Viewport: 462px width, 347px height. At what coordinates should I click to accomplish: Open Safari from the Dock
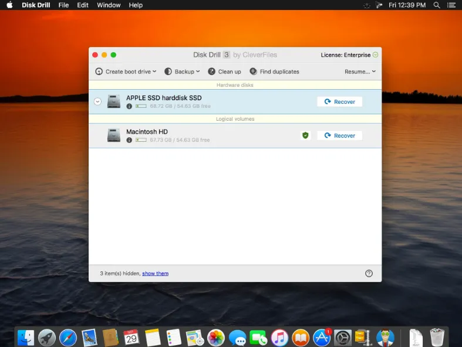coord(68,337)
